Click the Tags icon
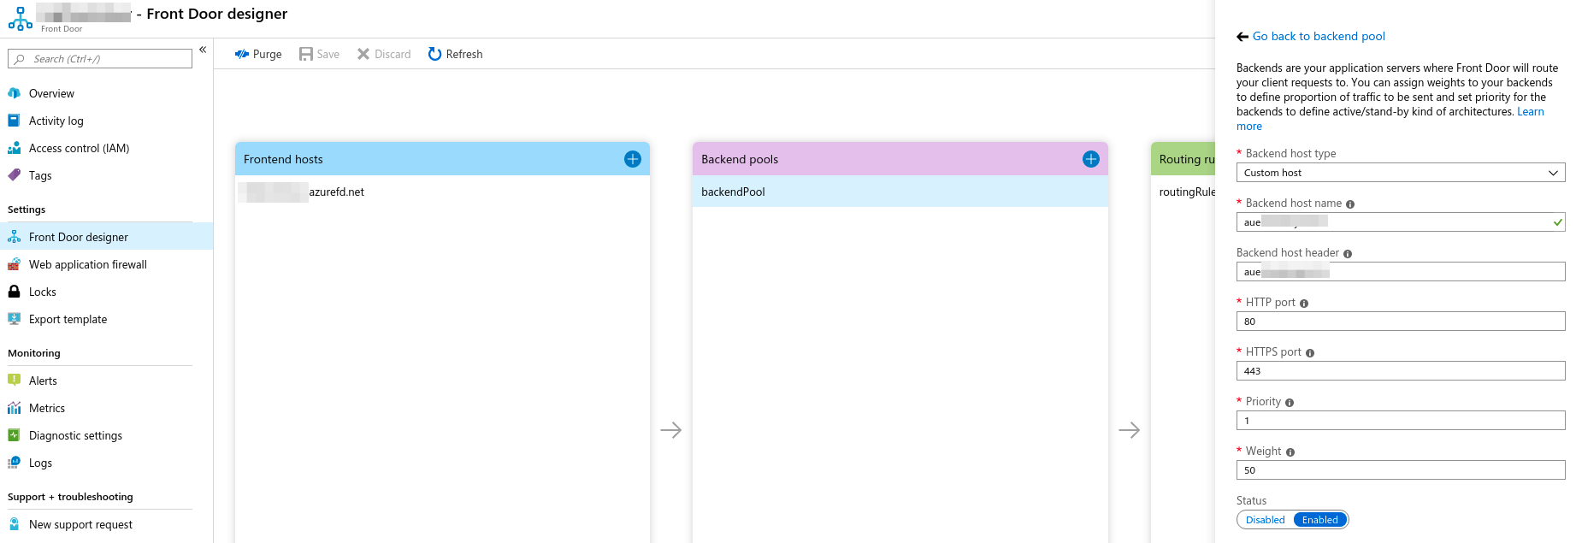The width and height of the screenshot is (1576, 543). pos(15,175)
